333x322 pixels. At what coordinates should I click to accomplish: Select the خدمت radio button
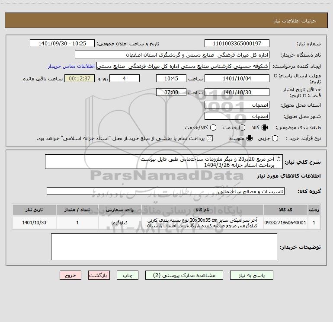pos(242,128)
